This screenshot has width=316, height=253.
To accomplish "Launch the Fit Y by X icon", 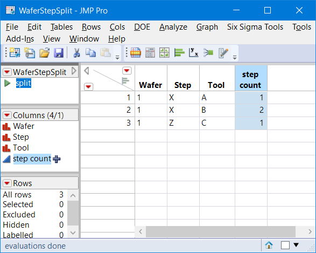I will (193, 52).
